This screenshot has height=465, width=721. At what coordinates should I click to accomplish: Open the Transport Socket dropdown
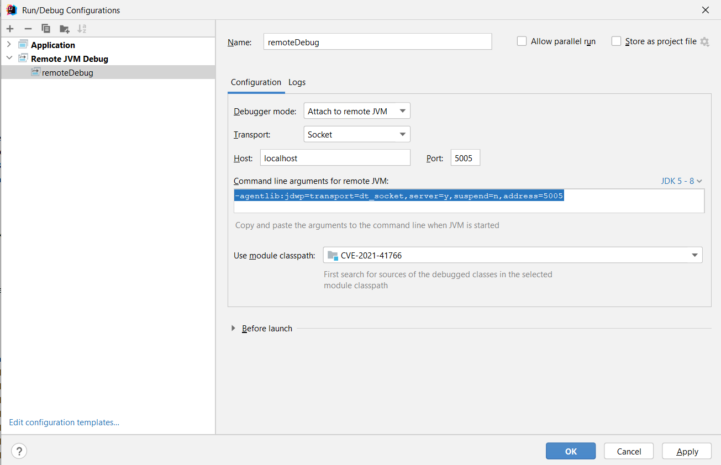coord(357,134)
